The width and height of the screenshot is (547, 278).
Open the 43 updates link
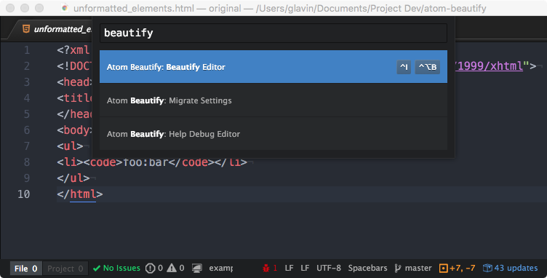tap(516, 268)
